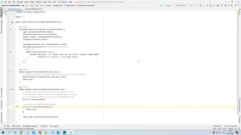Viewport: 241px width, 135px height.
Task: Open the Structure side tool window
Action: pyautogui.click(x=2, y=92)
